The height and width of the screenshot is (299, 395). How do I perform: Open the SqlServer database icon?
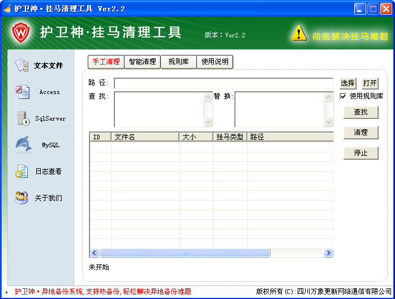(23, 118)
